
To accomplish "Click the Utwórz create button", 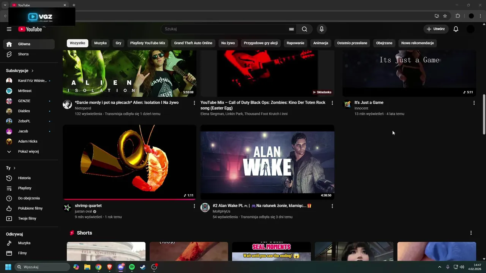I will (x=436, y=29).
